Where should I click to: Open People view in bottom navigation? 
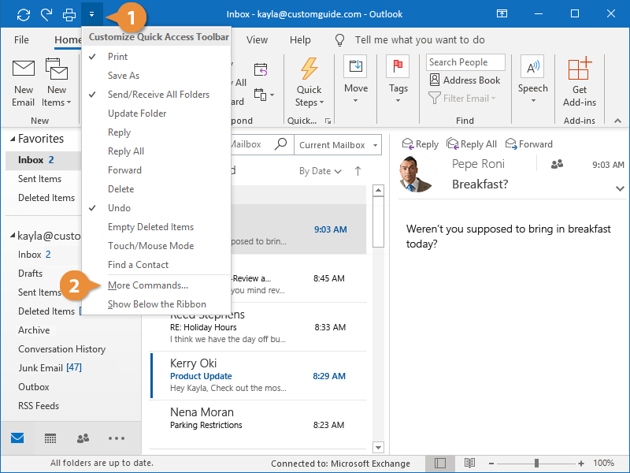tap(83, 438)
